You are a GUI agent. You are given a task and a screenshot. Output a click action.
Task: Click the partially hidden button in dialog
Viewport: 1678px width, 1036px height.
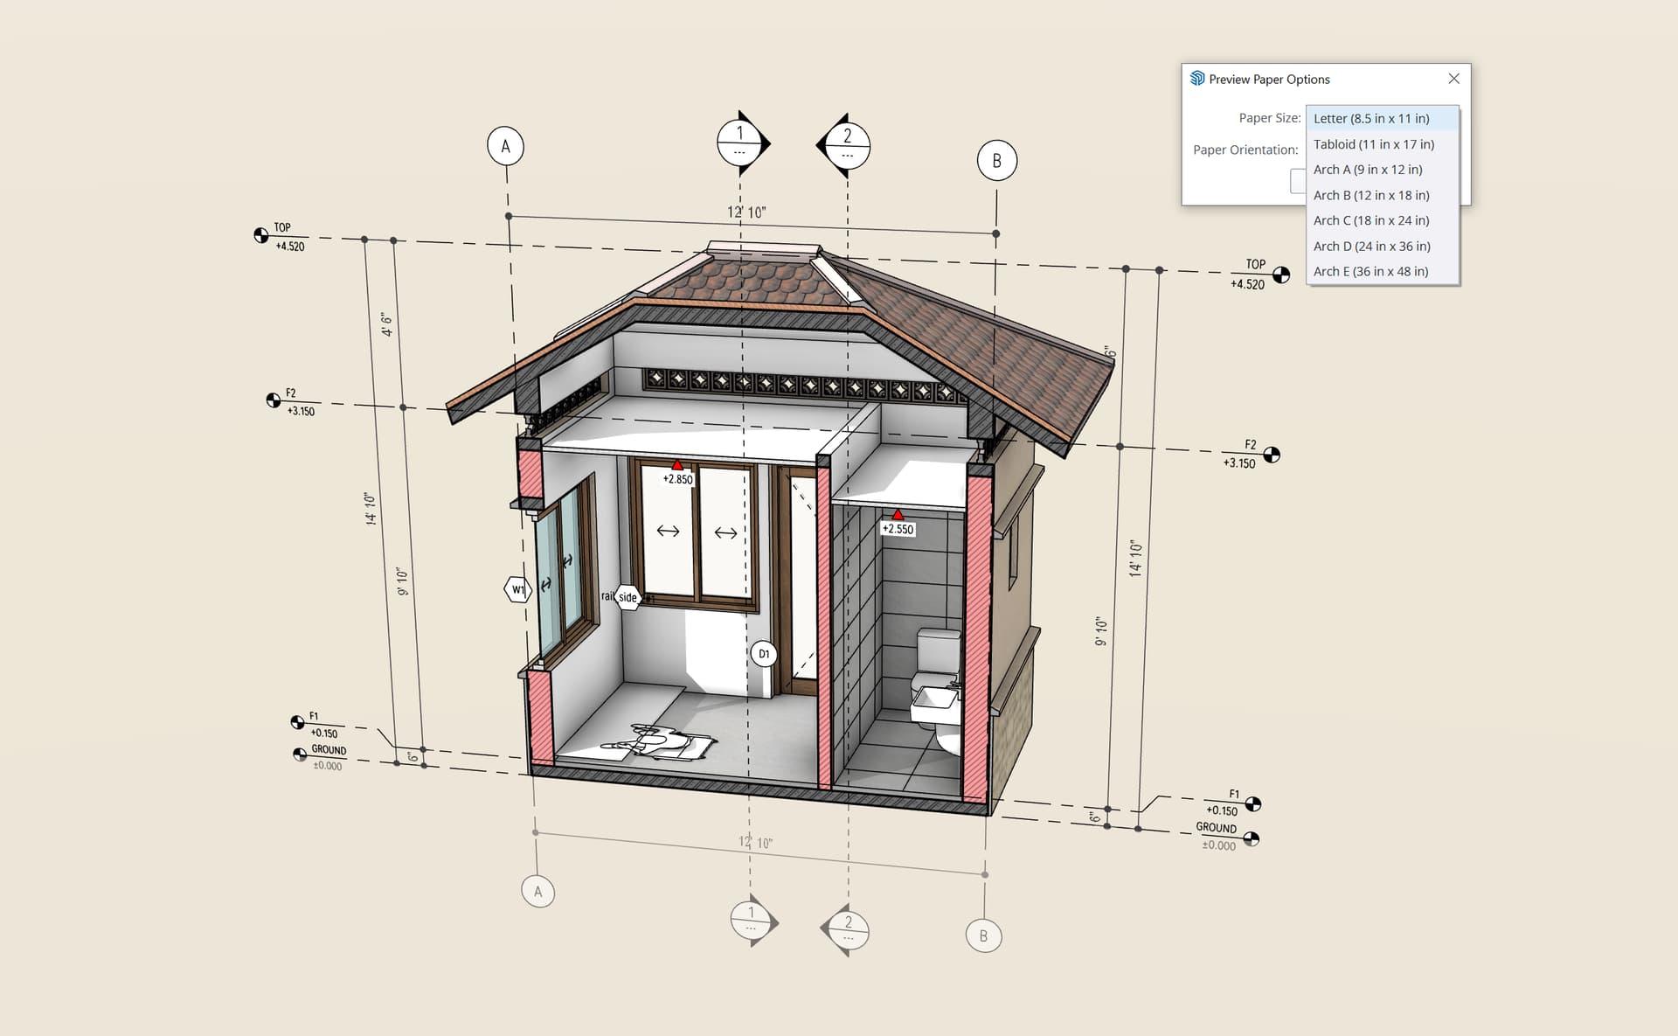click(x=1298, y=181)
